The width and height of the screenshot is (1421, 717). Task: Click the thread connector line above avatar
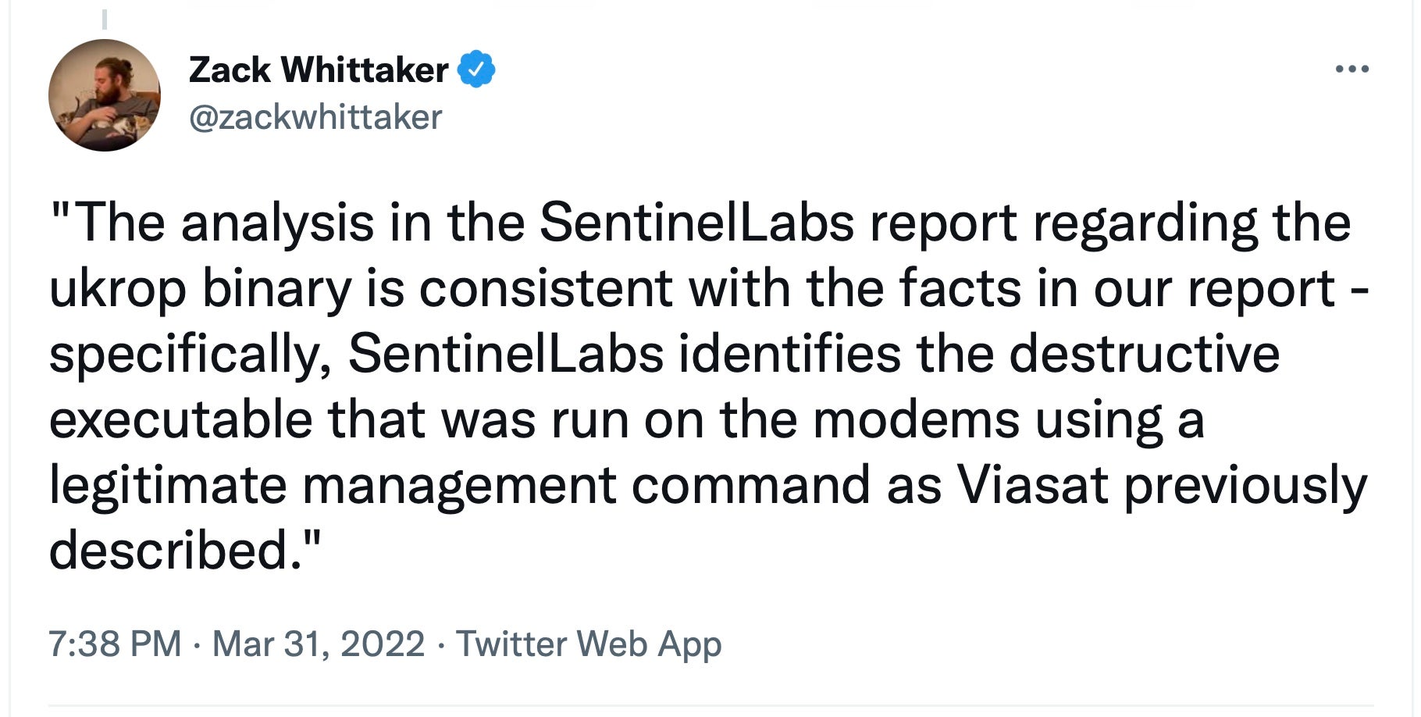point(105,19)
